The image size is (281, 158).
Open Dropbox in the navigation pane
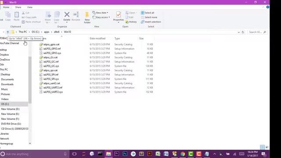4,55
